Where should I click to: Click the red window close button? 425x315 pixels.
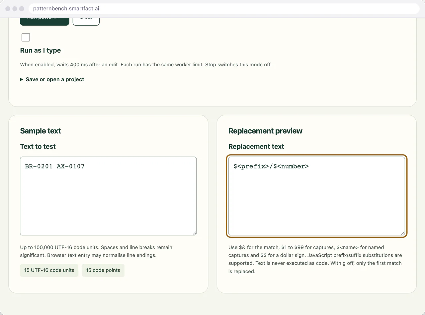click(x=8, y=9)
